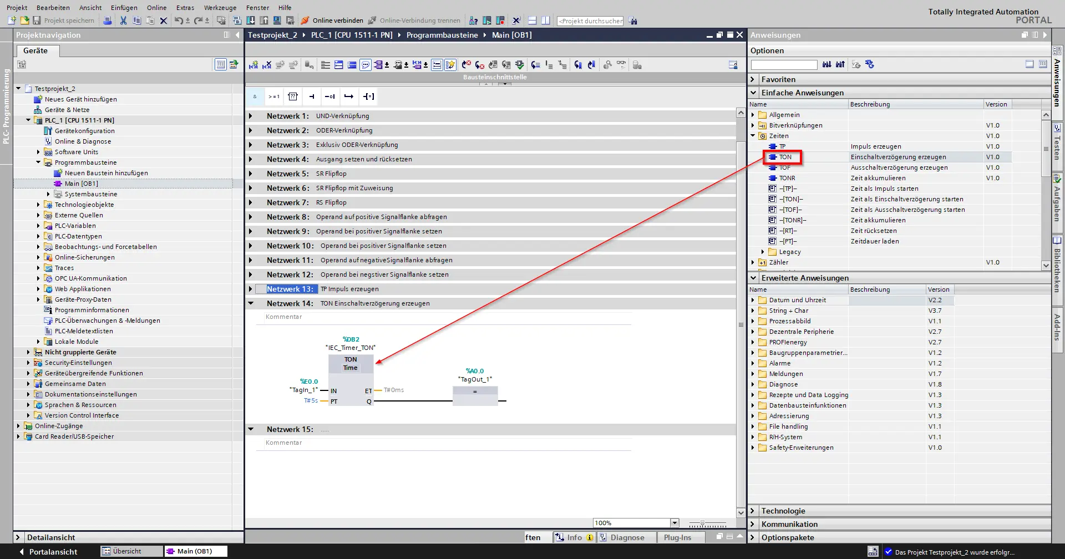
Task: Toggle the free-form comments list icon
Action: click(437, 65)
